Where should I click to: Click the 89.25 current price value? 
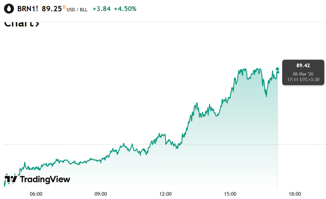52,9
